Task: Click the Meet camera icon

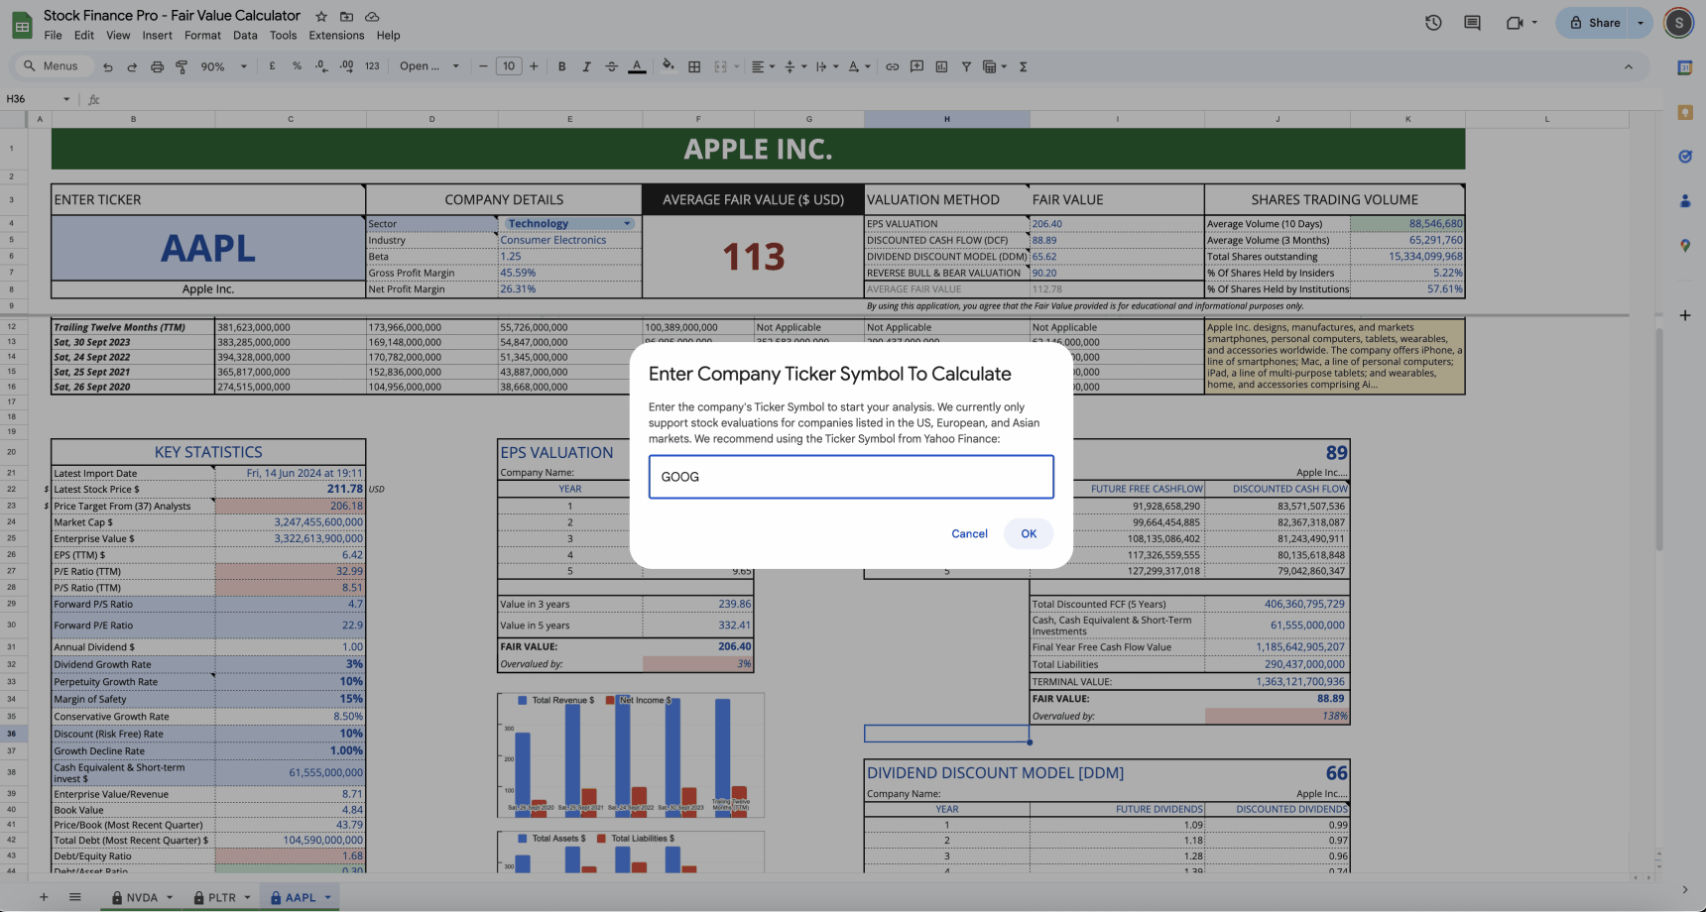Action: coord(1515,22)
